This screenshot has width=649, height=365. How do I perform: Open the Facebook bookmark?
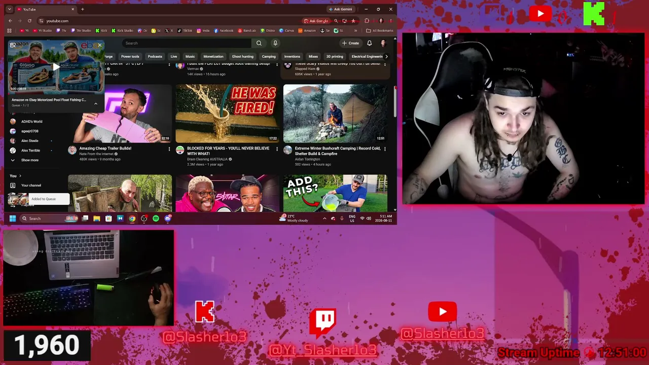click(224, 30)
